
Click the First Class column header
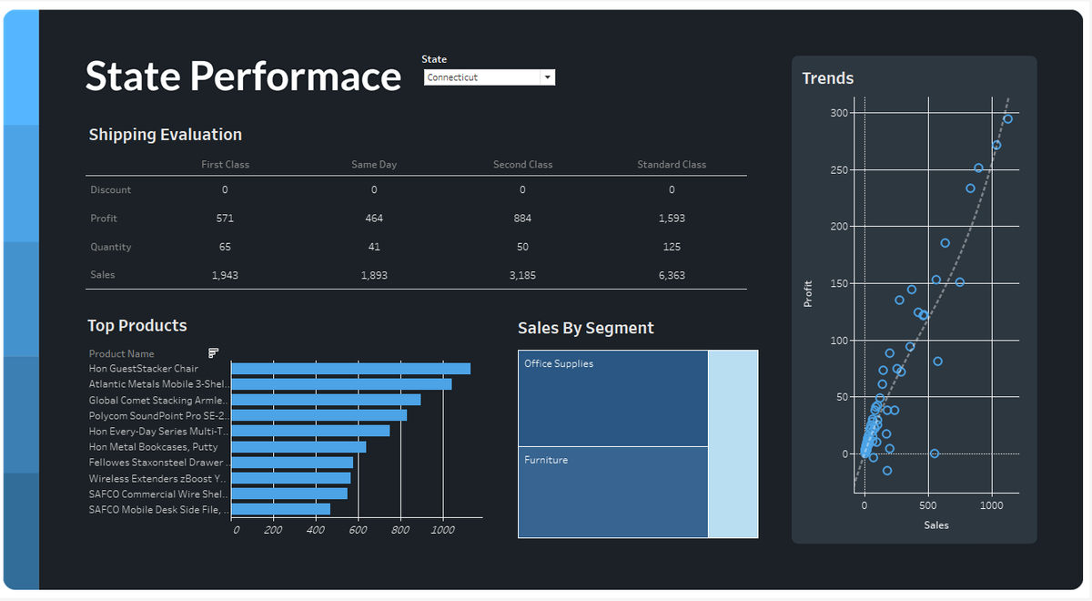pyautogui.click(x=225, y=164)
